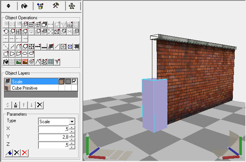
Task: Toggle the cube display icon on Scale layer
Action: coord(61,81)
